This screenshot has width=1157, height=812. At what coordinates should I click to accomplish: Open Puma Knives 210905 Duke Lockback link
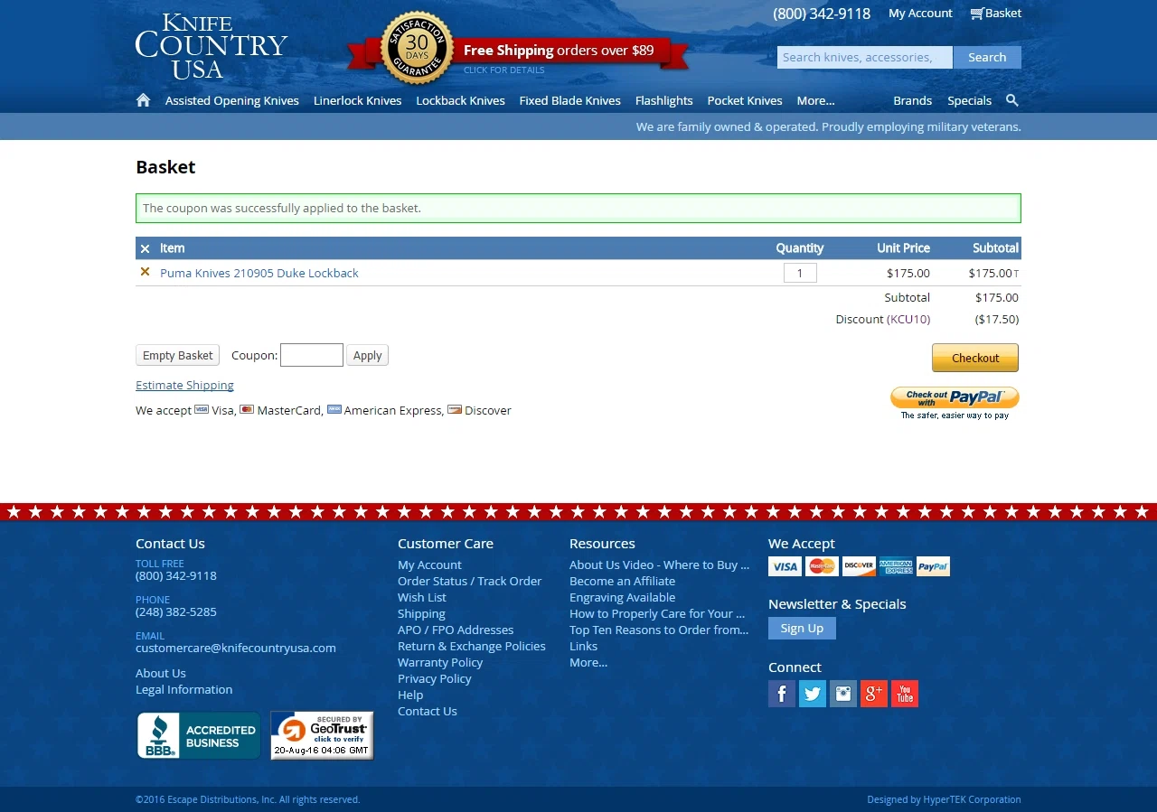coord(259,273)
